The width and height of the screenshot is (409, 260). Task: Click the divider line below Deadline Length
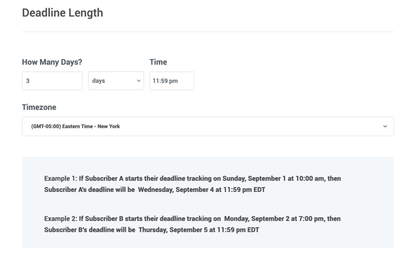[207, 32]
